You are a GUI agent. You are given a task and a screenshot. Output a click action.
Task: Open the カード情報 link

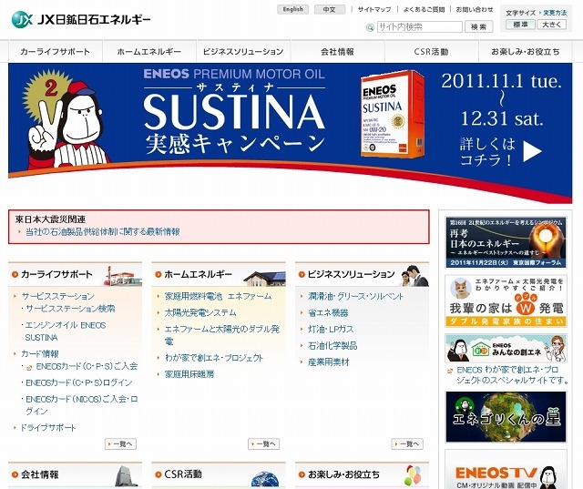point(40,353)
